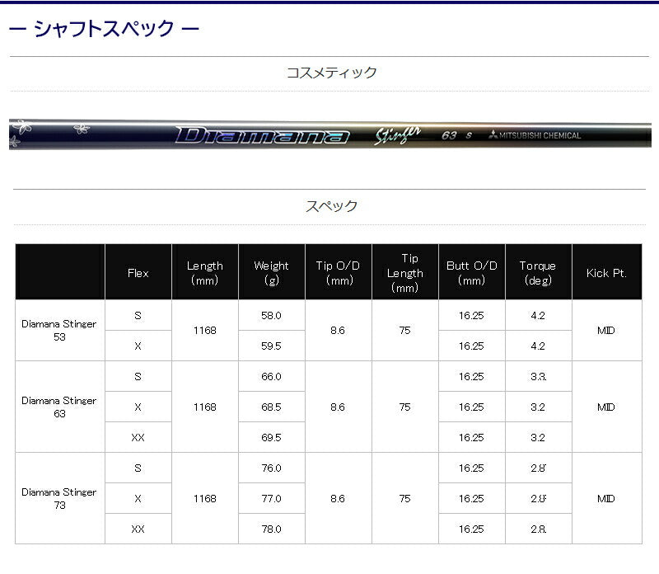Click torque 3.2 in the 68.5 weight row
Viewport: 659px width, 574px height.
[539, 407]
